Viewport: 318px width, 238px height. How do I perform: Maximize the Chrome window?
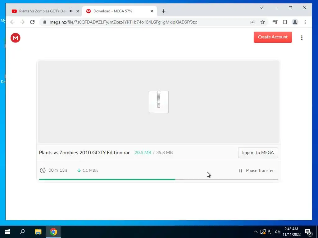[290, 8]
